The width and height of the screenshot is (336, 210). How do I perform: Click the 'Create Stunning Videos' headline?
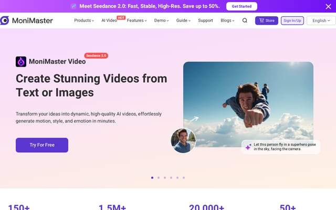coord(91,86)
